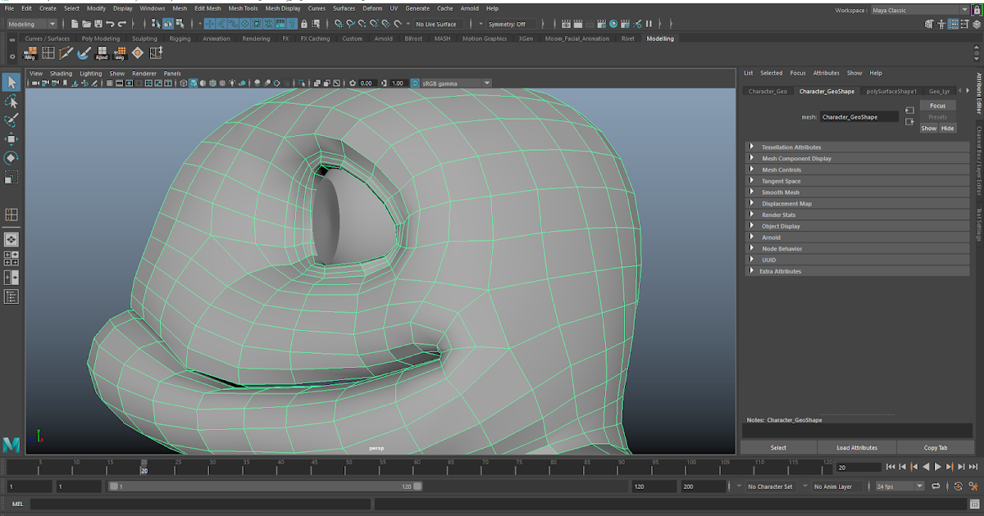Click the Merge (Mrg) shelf icon

[x=30, y=53]
